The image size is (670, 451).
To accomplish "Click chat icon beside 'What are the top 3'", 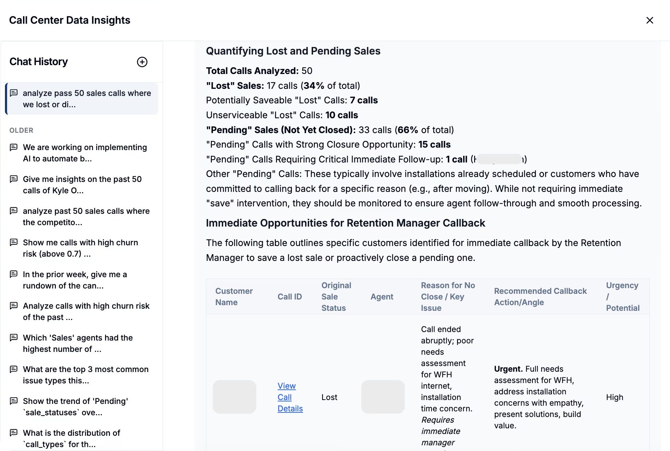I will pyautogui.click(x=14, y=369).
